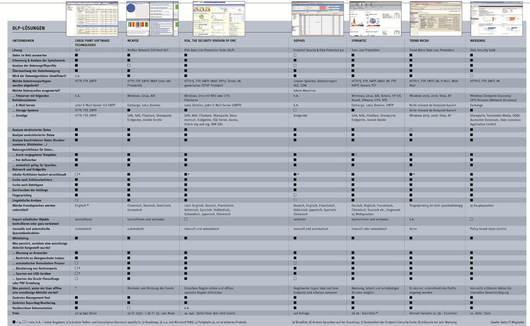Viewport: 530px width, 326px height.
Task: Click '13 Hauptsprachen' in Websense column
Action: pos(482,205)
